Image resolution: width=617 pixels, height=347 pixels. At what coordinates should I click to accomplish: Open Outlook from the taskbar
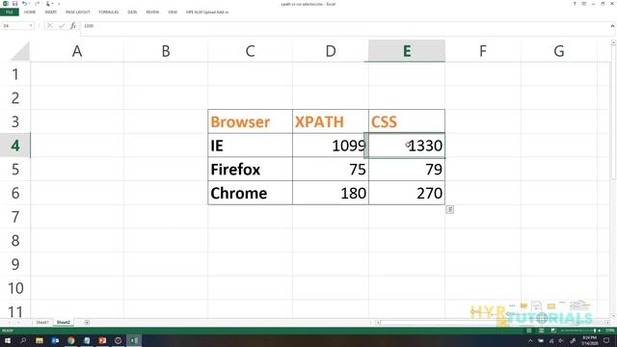pos(55,340)
